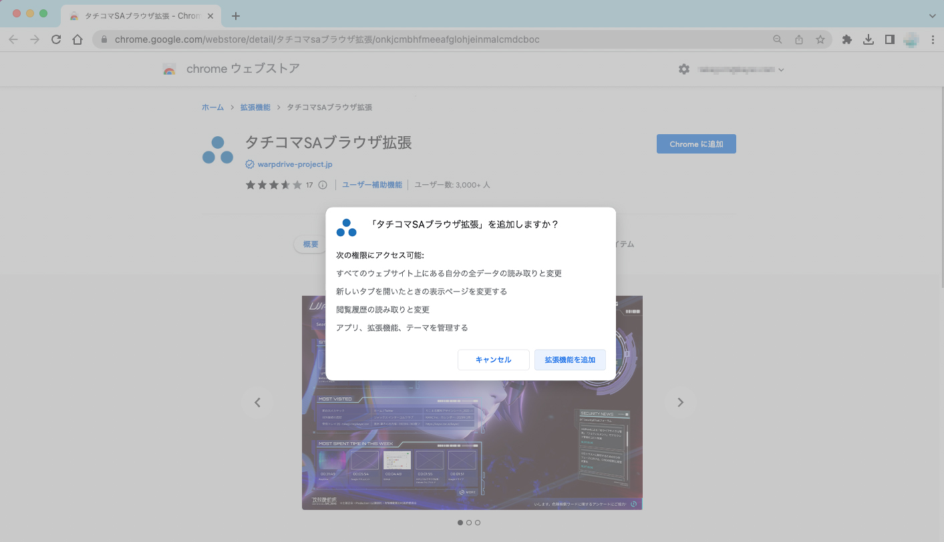Image resolution: width=944 pixels, height=542 pixels.
Task: Open the Chrome home page
Action: tap(77, 39)
